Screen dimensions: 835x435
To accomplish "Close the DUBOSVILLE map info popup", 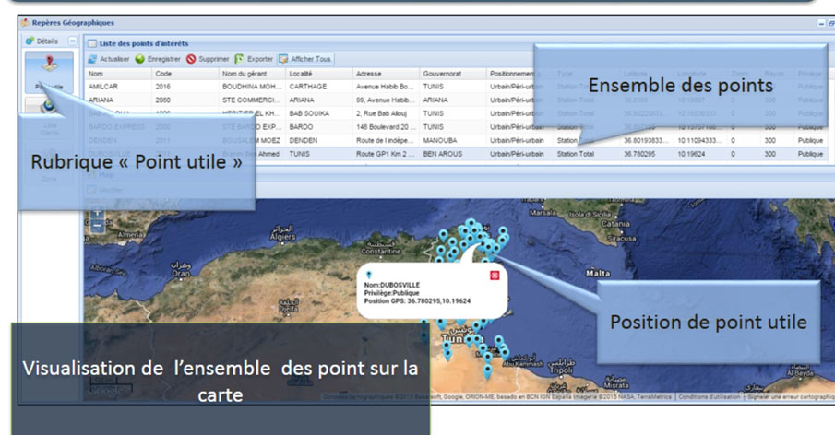I will pos(495,276).
